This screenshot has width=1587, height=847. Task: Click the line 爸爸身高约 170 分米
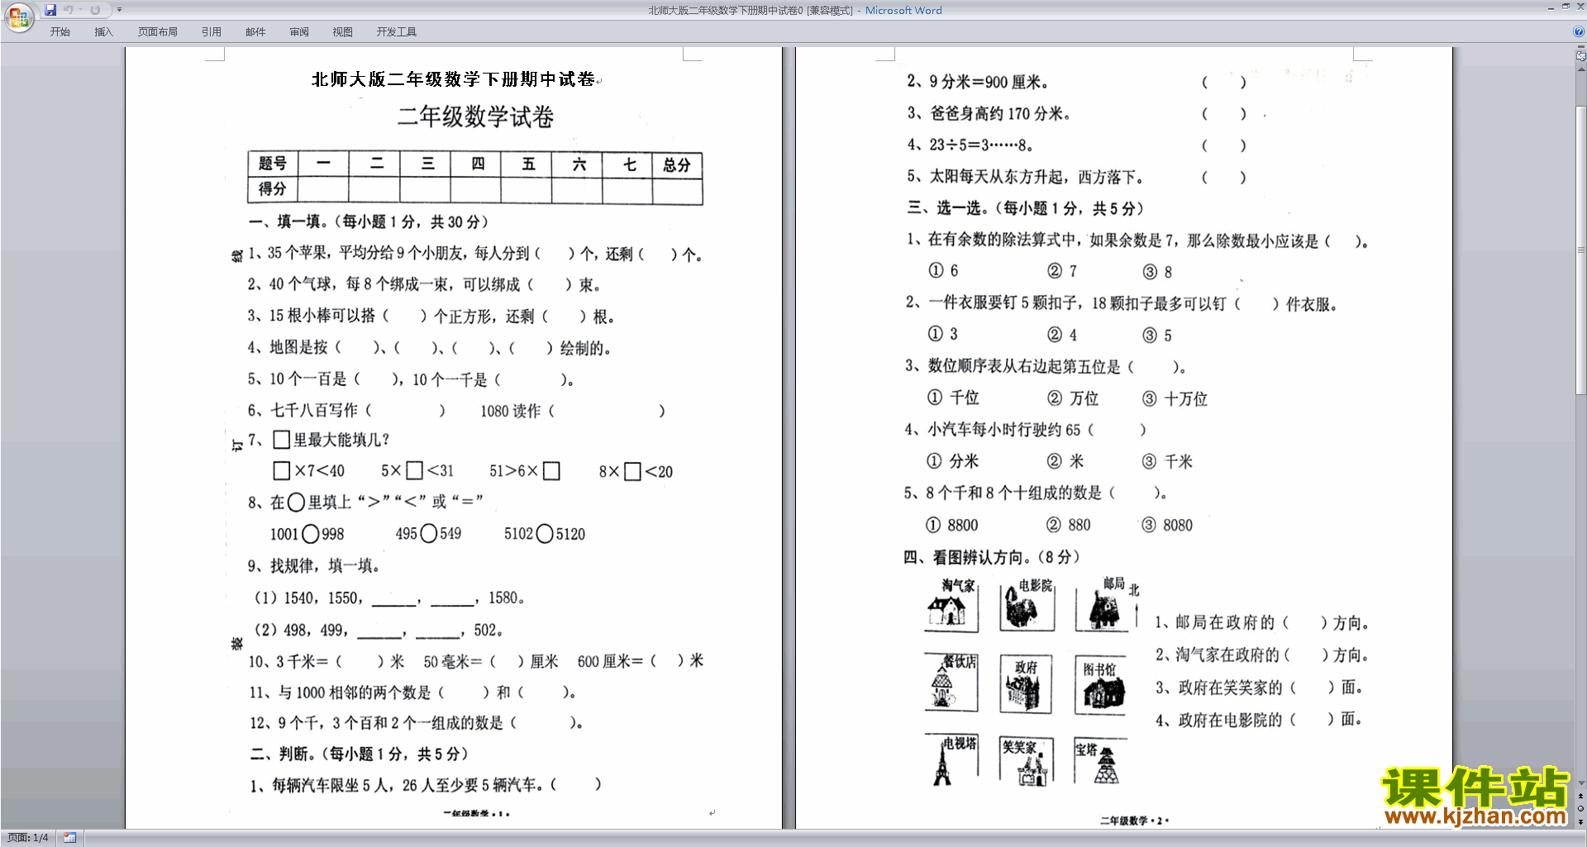tap(989, 113)
